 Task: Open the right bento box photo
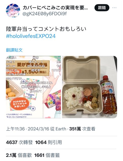pos(89,87)
